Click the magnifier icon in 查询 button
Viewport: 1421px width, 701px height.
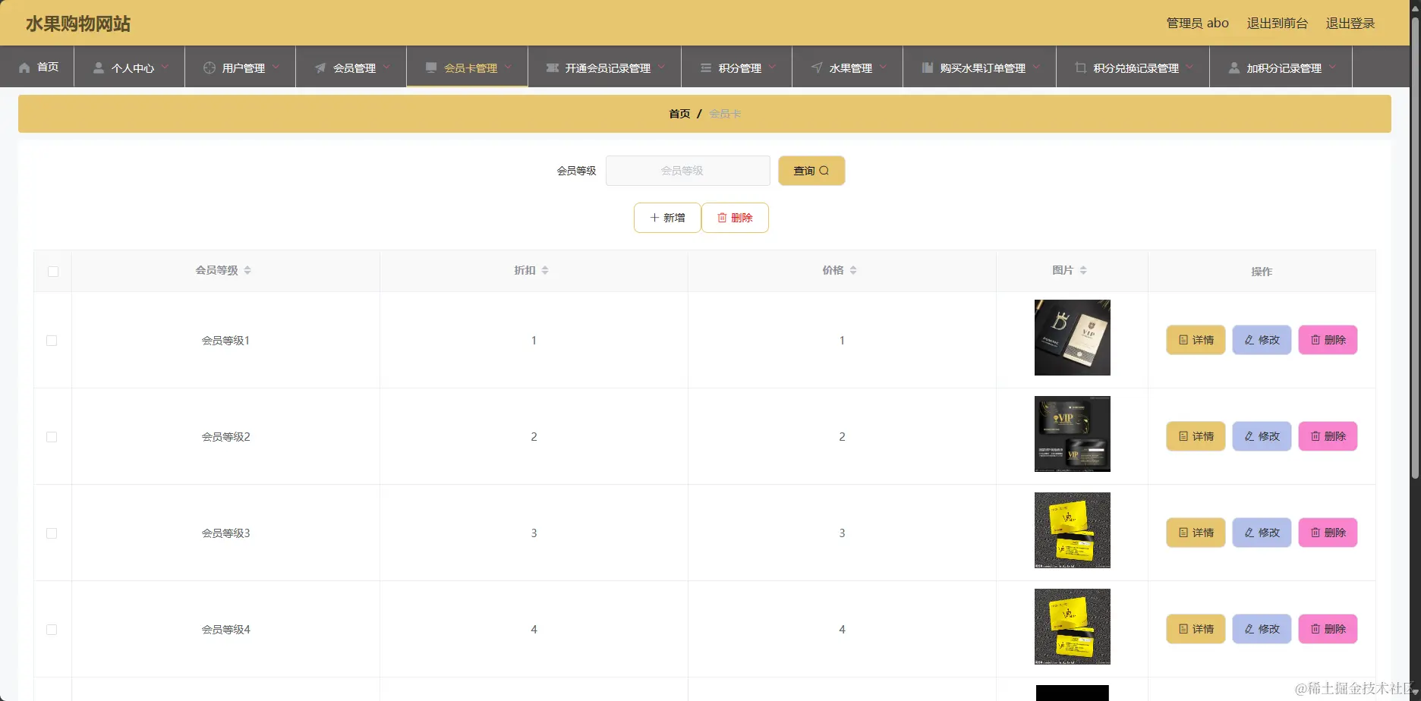pos(824,171)
